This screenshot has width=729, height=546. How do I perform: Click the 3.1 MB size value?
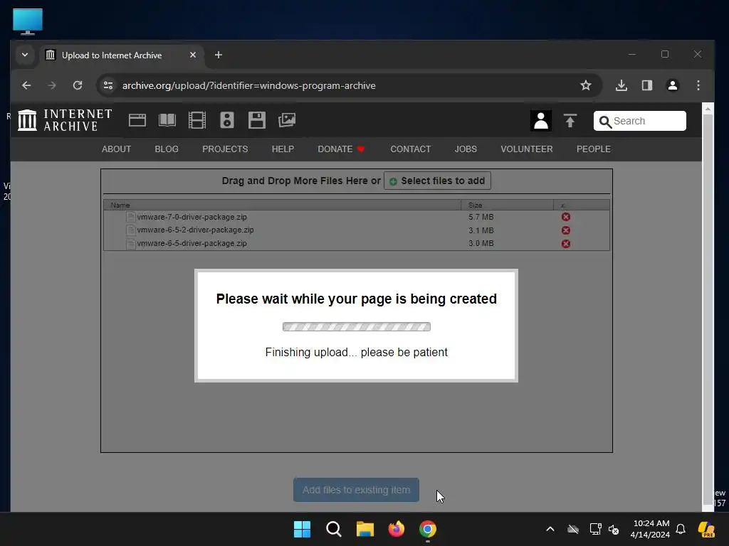click(x=481, y=230)
